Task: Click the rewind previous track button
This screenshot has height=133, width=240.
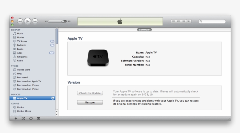Action: point(20,22)
